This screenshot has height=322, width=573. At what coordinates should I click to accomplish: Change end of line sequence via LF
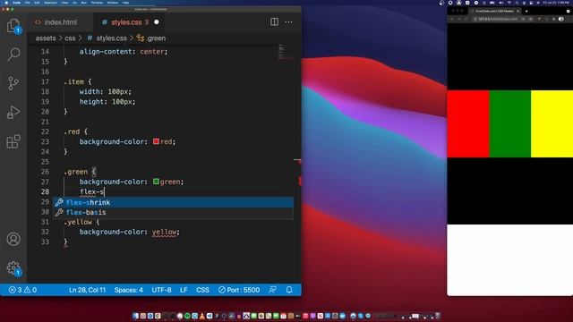click(x=184, y=290)
